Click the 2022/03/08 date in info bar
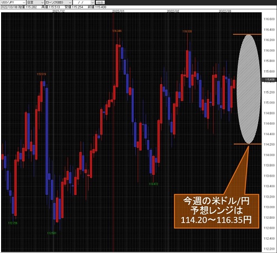This screenshot has height=253, width=277. coord(9,7)
